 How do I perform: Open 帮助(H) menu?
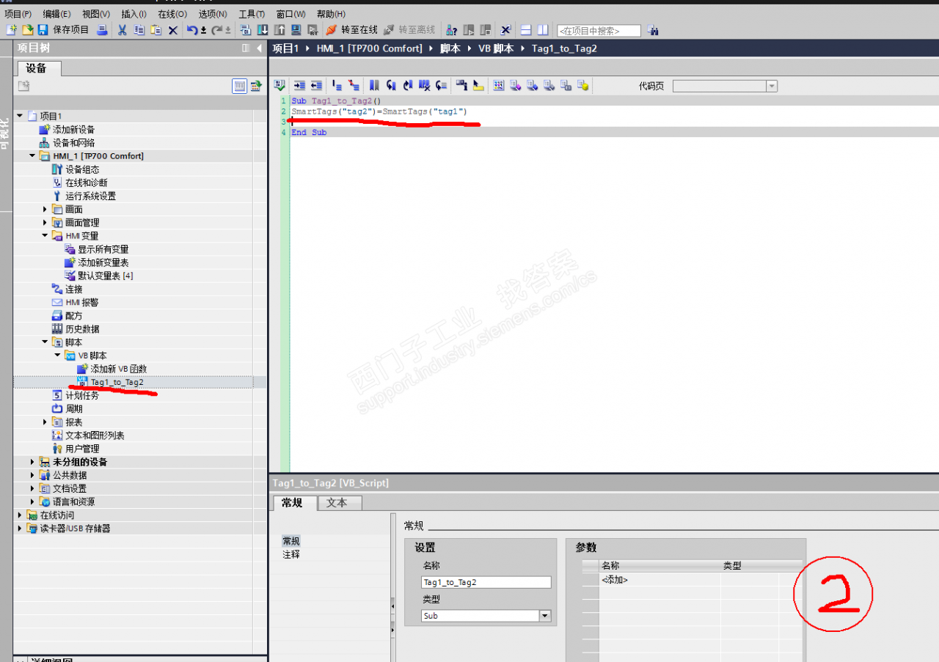[x=332, y=14]
